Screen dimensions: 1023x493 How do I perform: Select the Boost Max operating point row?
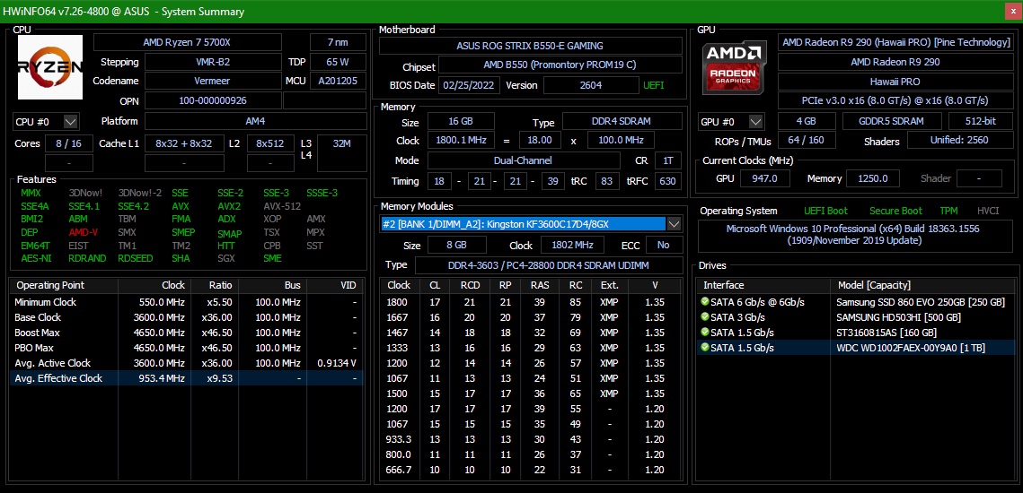186,333
